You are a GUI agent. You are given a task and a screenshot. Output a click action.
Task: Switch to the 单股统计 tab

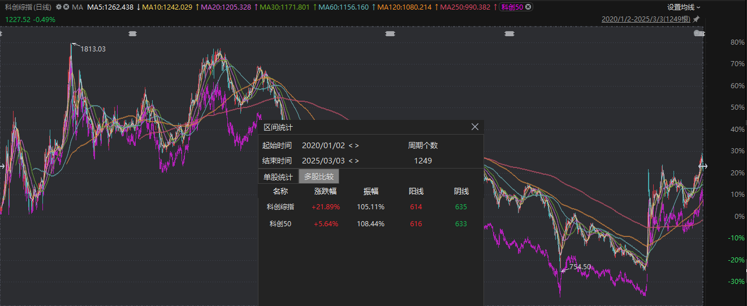(278, 176)
